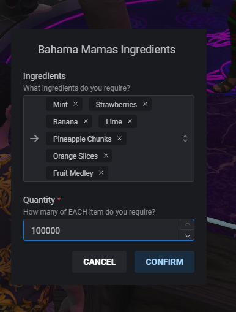Click the Orange Slices chip label

[x=75, y=156]
